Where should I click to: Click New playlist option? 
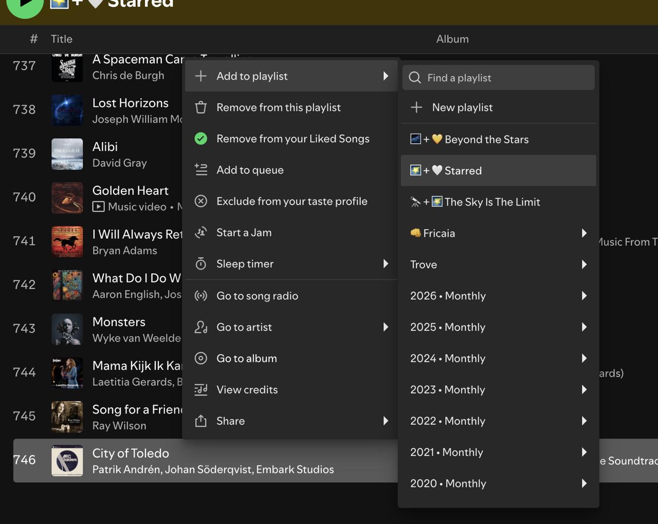(462, 107)
